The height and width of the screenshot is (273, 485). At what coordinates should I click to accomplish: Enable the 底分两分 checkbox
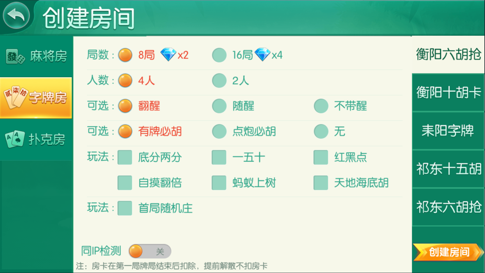[125, 157]
